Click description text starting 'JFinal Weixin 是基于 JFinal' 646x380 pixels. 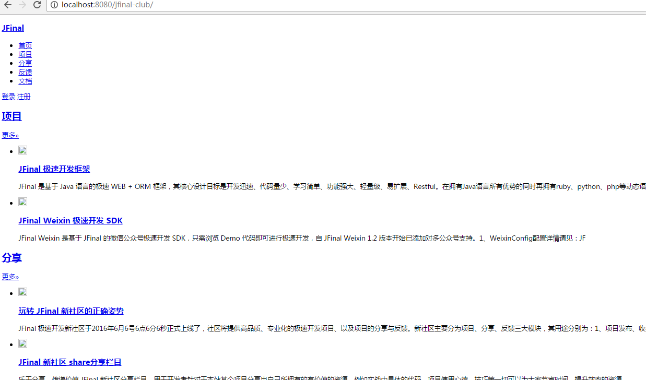(302, 238)
